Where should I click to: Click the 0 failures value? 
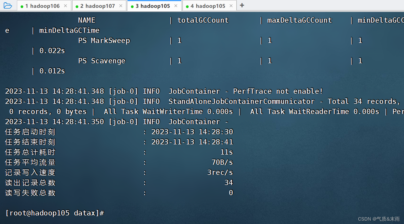click(x=231, y=193)
